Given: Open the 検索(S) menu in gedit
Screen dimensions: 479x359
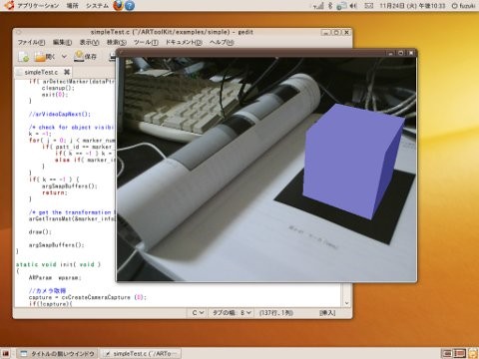Looking at the screenshot, I should point(117,42).
